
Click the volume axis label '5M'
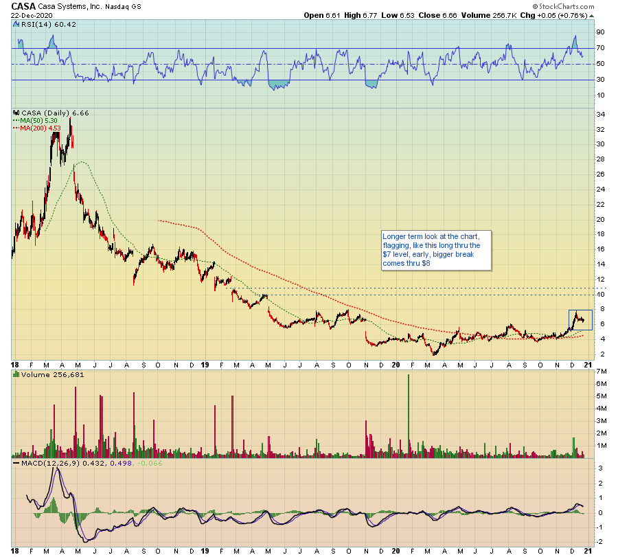(x=602, y=396)
